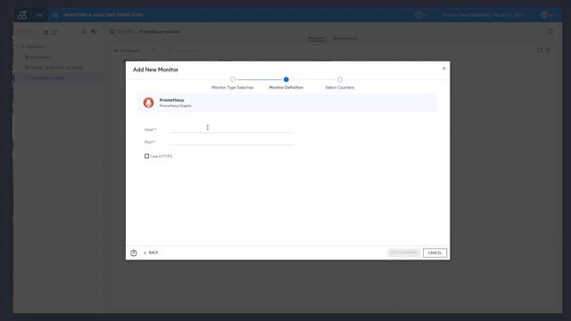This screenshot has height=321, width=571.
Task: Click the Cancel button in the dialog
Action: coord(434,252)
